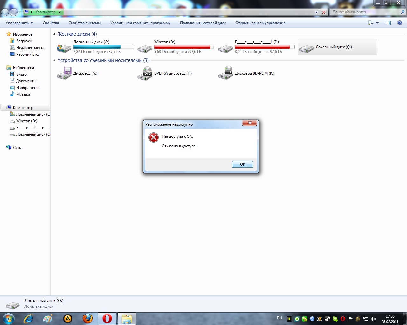Select the Дисковод BD-ROM (K:) icon

click(225, 73)
